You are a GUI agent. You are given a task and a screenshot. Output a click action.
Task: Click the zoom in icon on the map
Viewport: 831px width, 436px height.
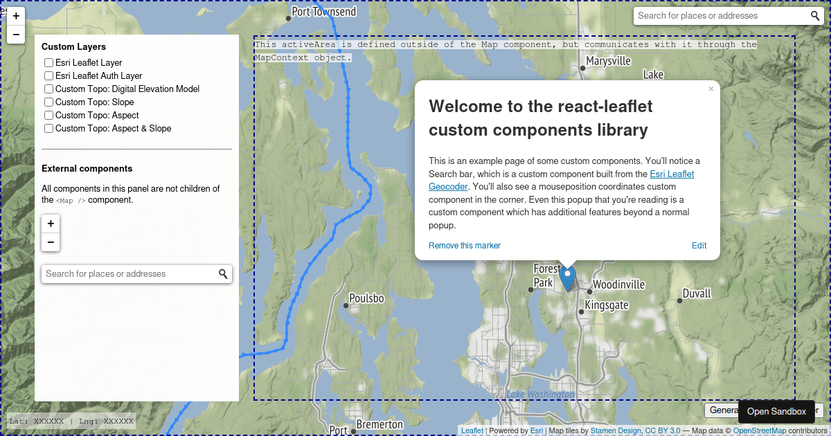[15, 15]
